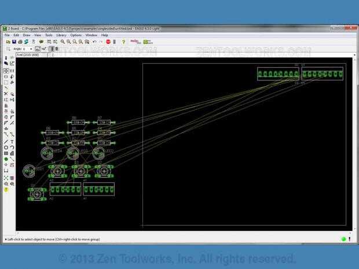Screen dimensions: 359x269
Task: Select the LED4 component on the board
Action: 47,153
